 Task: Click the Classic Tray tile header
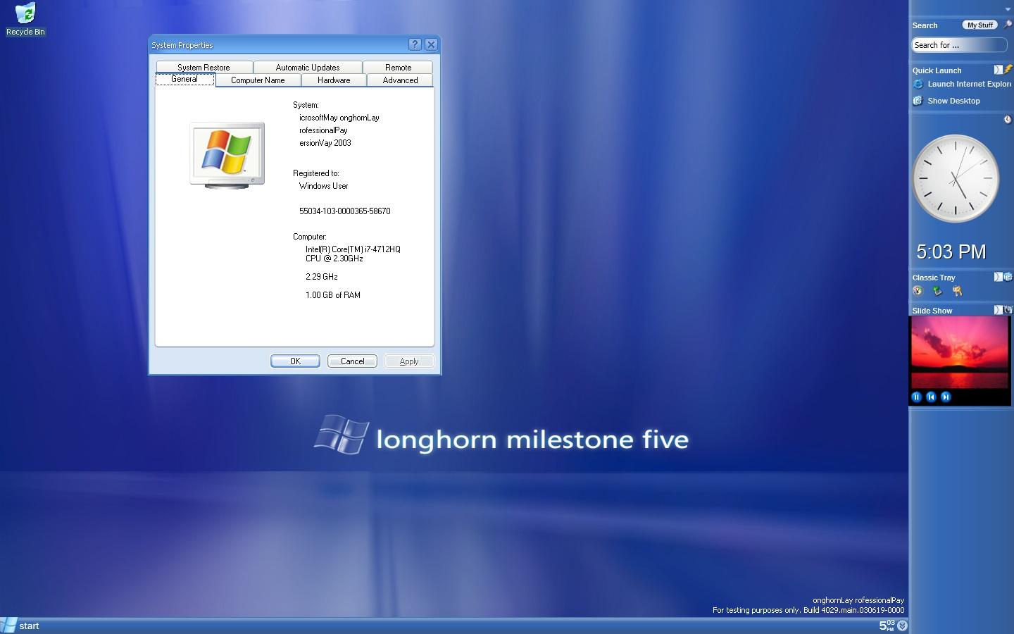pyautogui.click(x=934, y=278)
